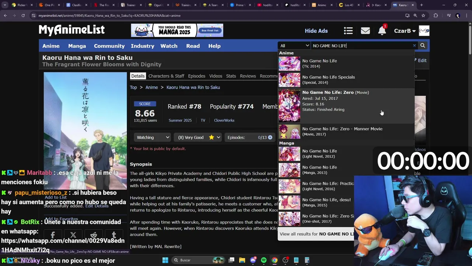Share the anime on Tumblr
The image size is (472, 266).
114,235
